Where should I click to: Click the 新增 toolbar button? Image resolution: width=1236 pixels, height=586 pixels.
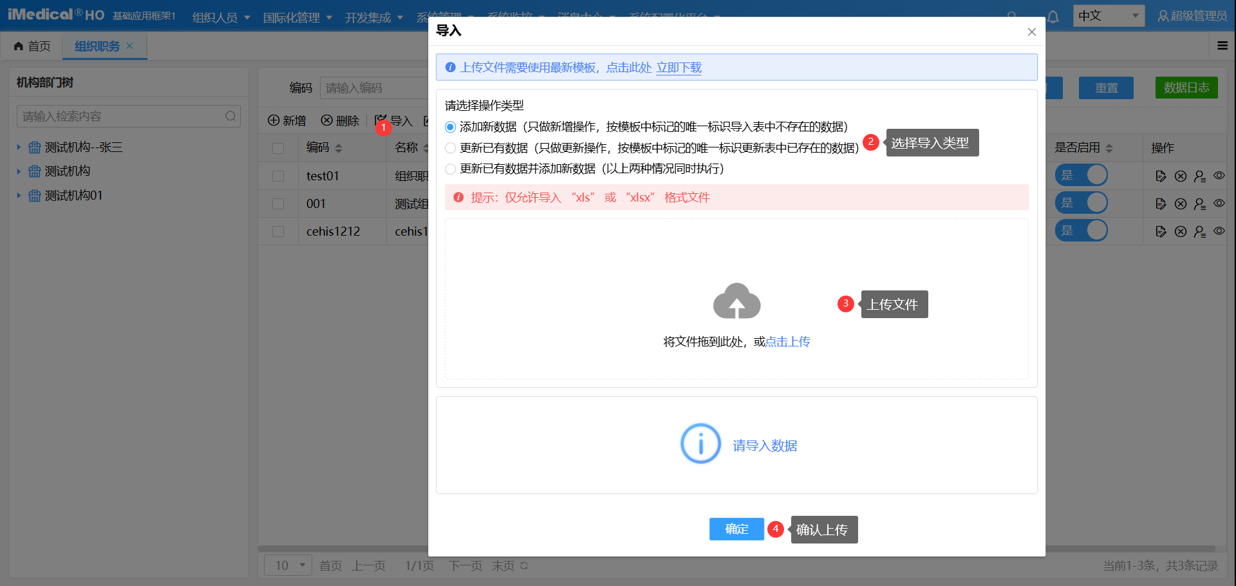286,120
